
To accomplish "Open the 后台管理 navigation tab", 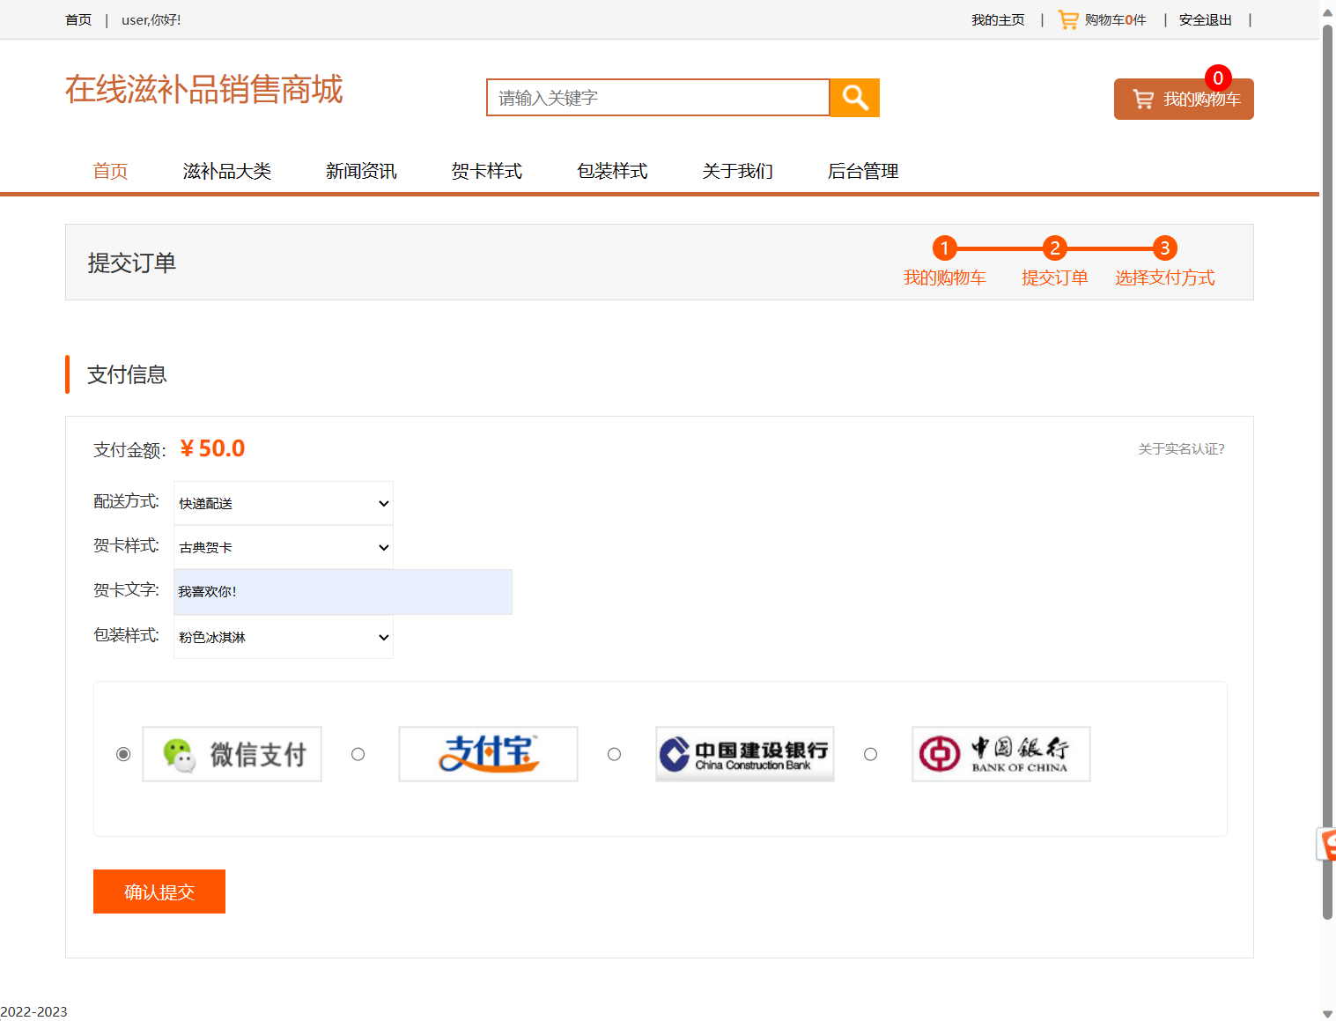I will click(862, 171).
